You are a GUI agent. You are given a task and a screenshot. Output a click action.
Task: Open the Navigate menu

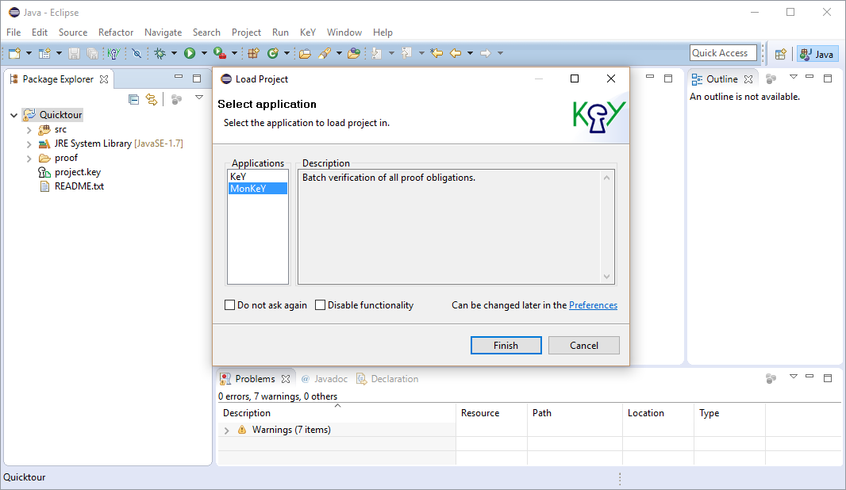tap(163, 33)
